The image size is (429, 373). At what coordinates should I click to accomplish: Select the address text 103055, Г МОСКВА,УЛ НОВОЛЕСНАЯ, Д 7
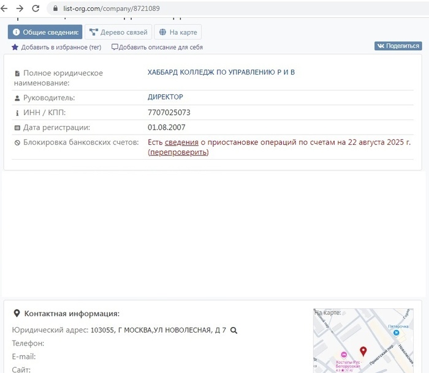point(158,330)
